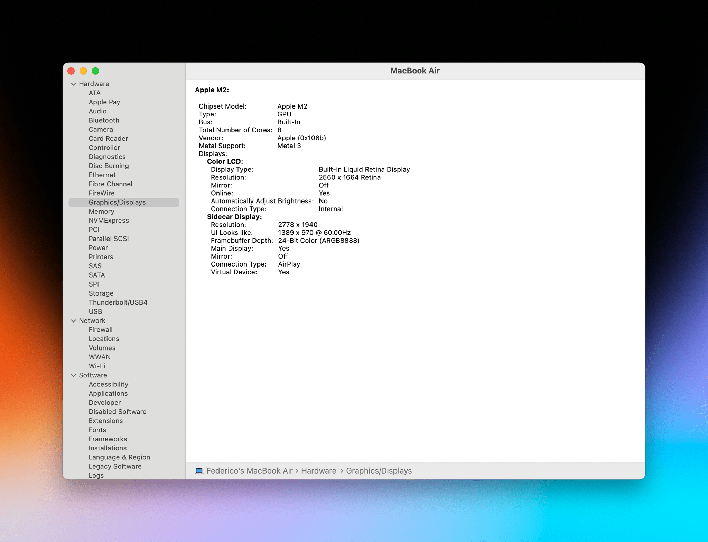The image size is (708, 542).
Task: Open Applications under Software
Action: click(108, 393)
